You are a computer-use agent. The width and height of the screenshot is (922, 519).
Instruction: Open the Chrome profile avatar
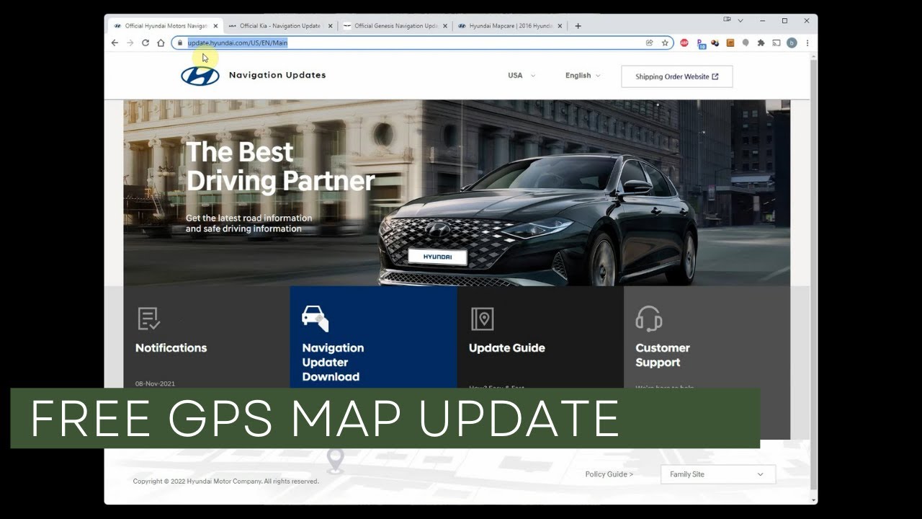[792, 43]
